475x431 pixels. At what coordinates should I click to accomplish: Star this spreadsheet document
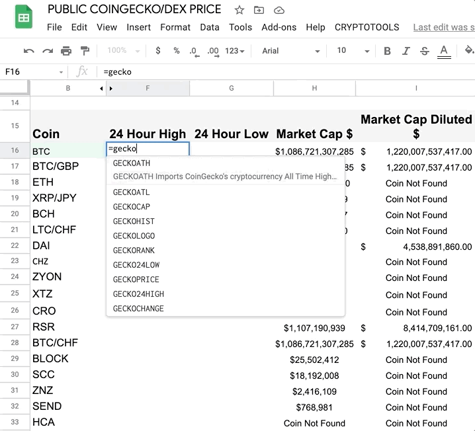239,10
